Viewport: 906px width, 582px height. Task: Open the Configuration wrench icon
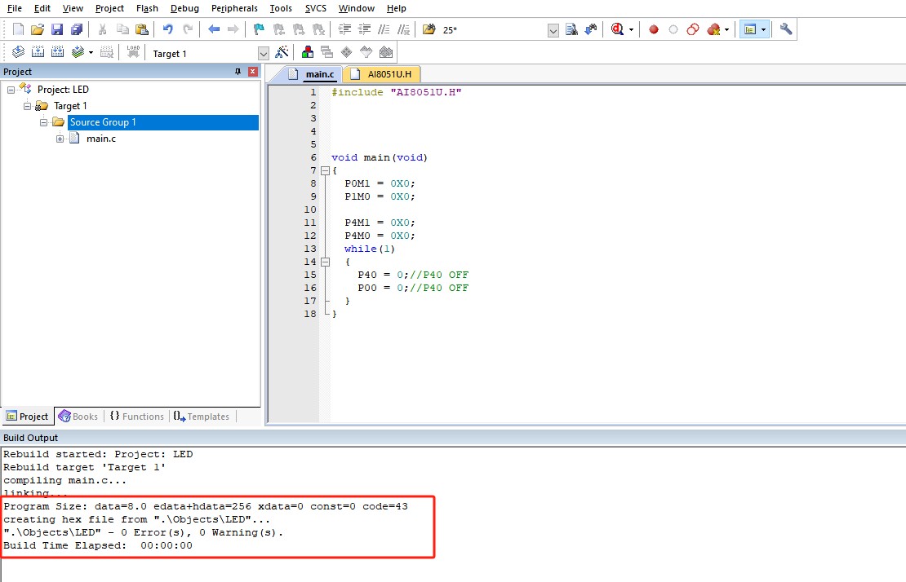(x=786, y=29)
